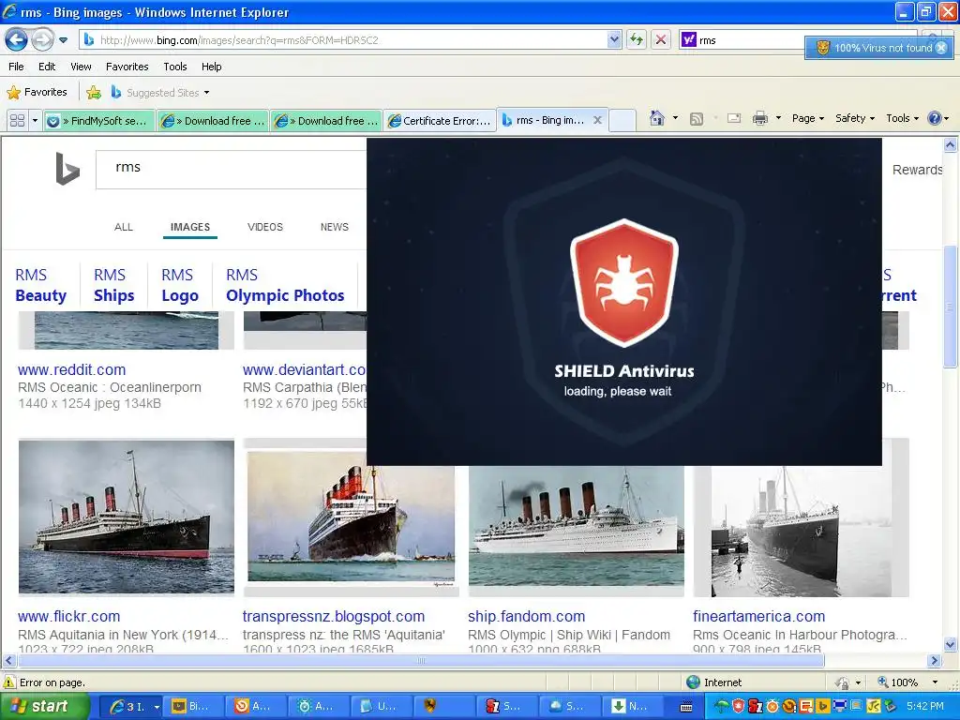Click the red Stop loading icon
This screenshot has height=720, width=960.
(x=661, y=39)
